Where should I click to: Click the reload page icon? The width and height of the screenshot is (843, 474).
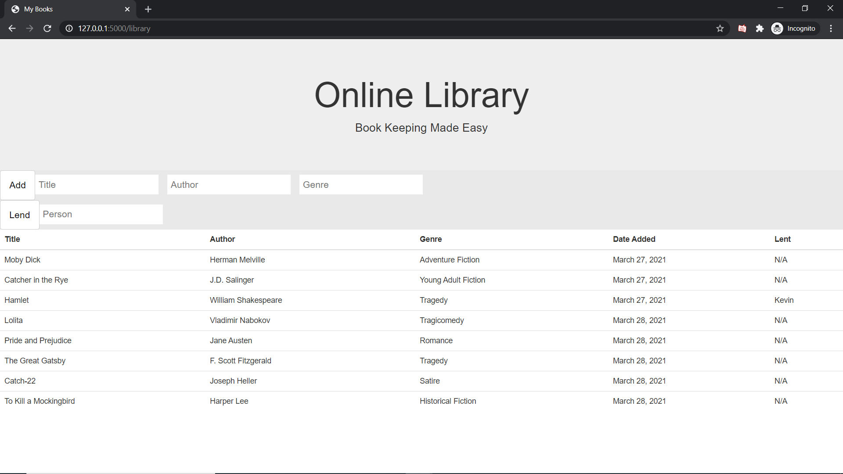47,29
